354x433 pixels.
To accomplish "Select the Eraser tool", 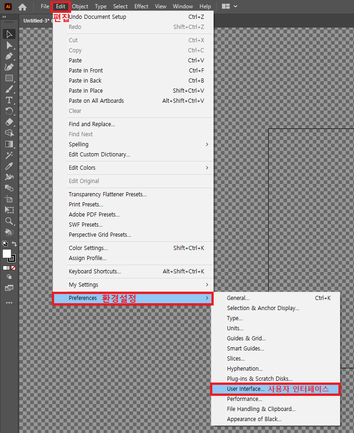I will pyautogui.click(x=9, y=122).
